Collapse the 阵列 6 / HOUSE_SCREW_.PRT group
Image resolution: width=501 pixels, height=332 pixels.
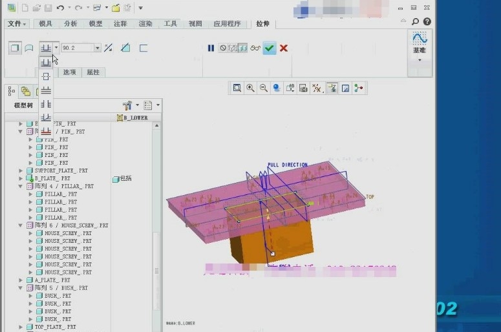click(21, 225)
